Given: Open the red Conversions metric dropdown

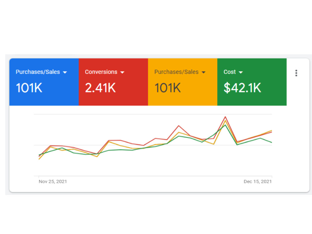Looking at the screenshot, I should click(x=122, y=72).
